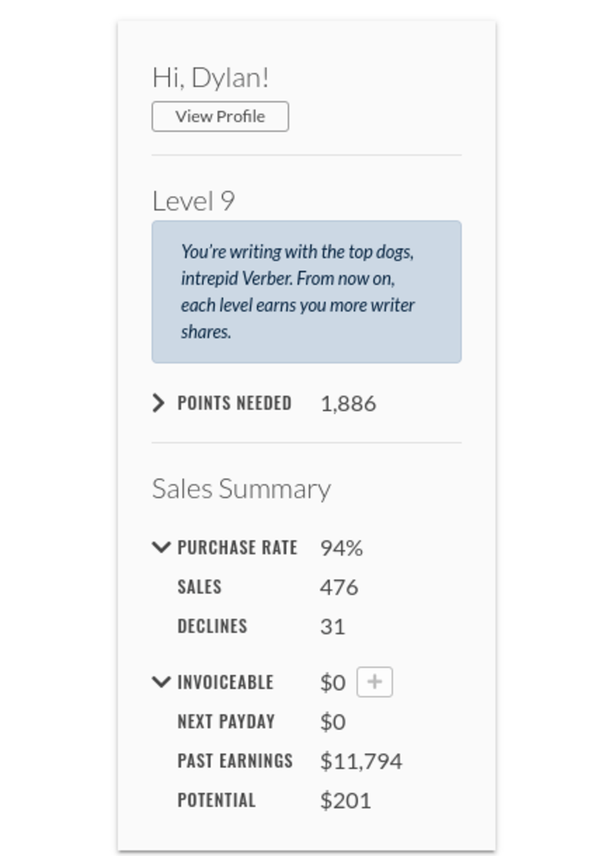Click the 1,886 points value

click(349, 402)
